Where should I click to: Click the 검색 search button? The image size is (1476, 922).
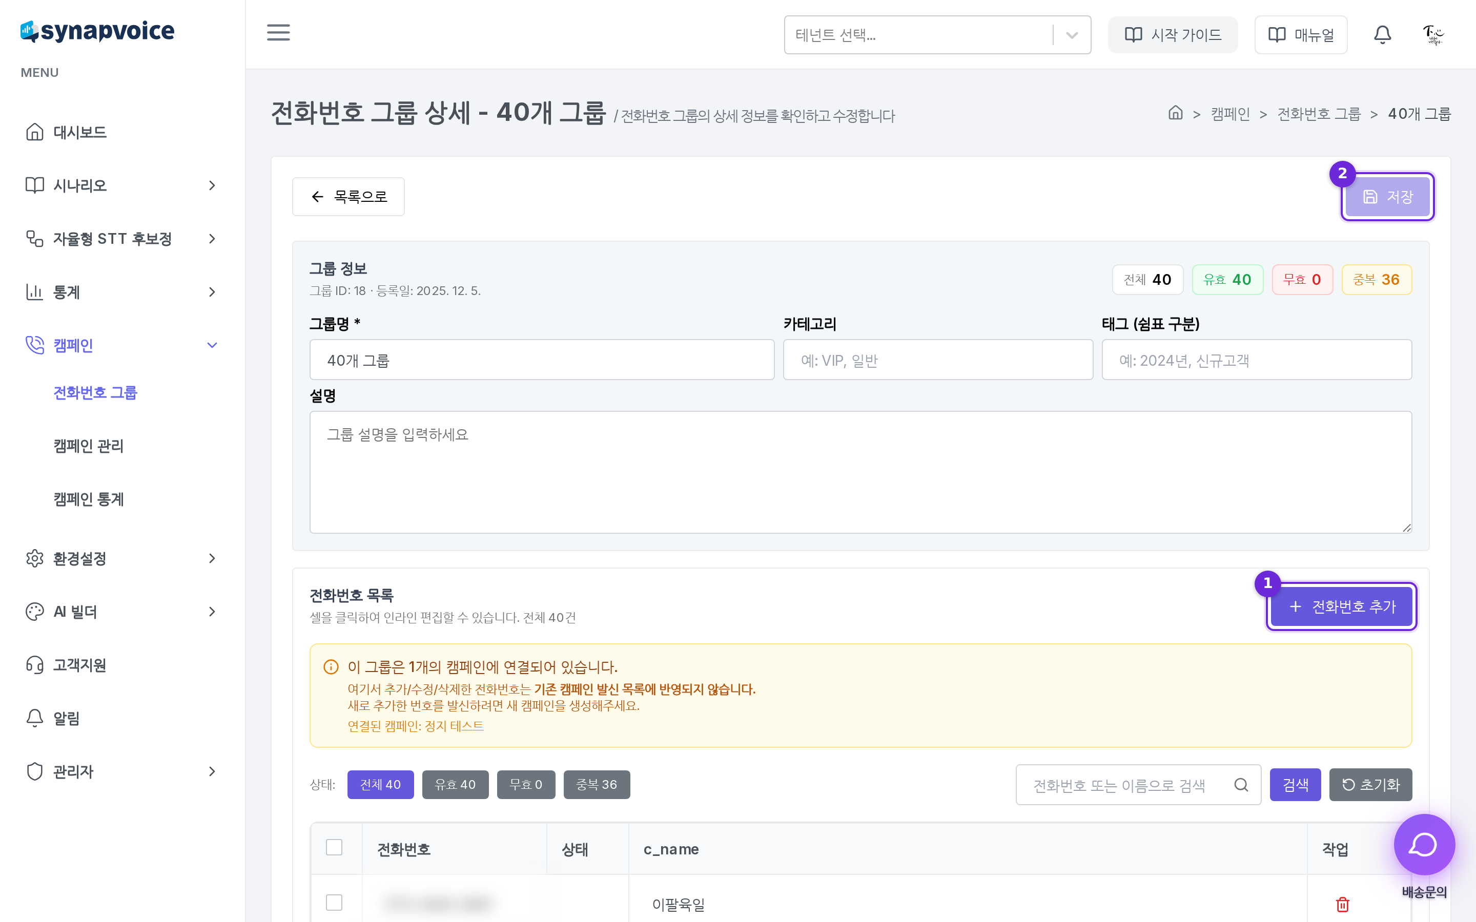coord(1295,784)
